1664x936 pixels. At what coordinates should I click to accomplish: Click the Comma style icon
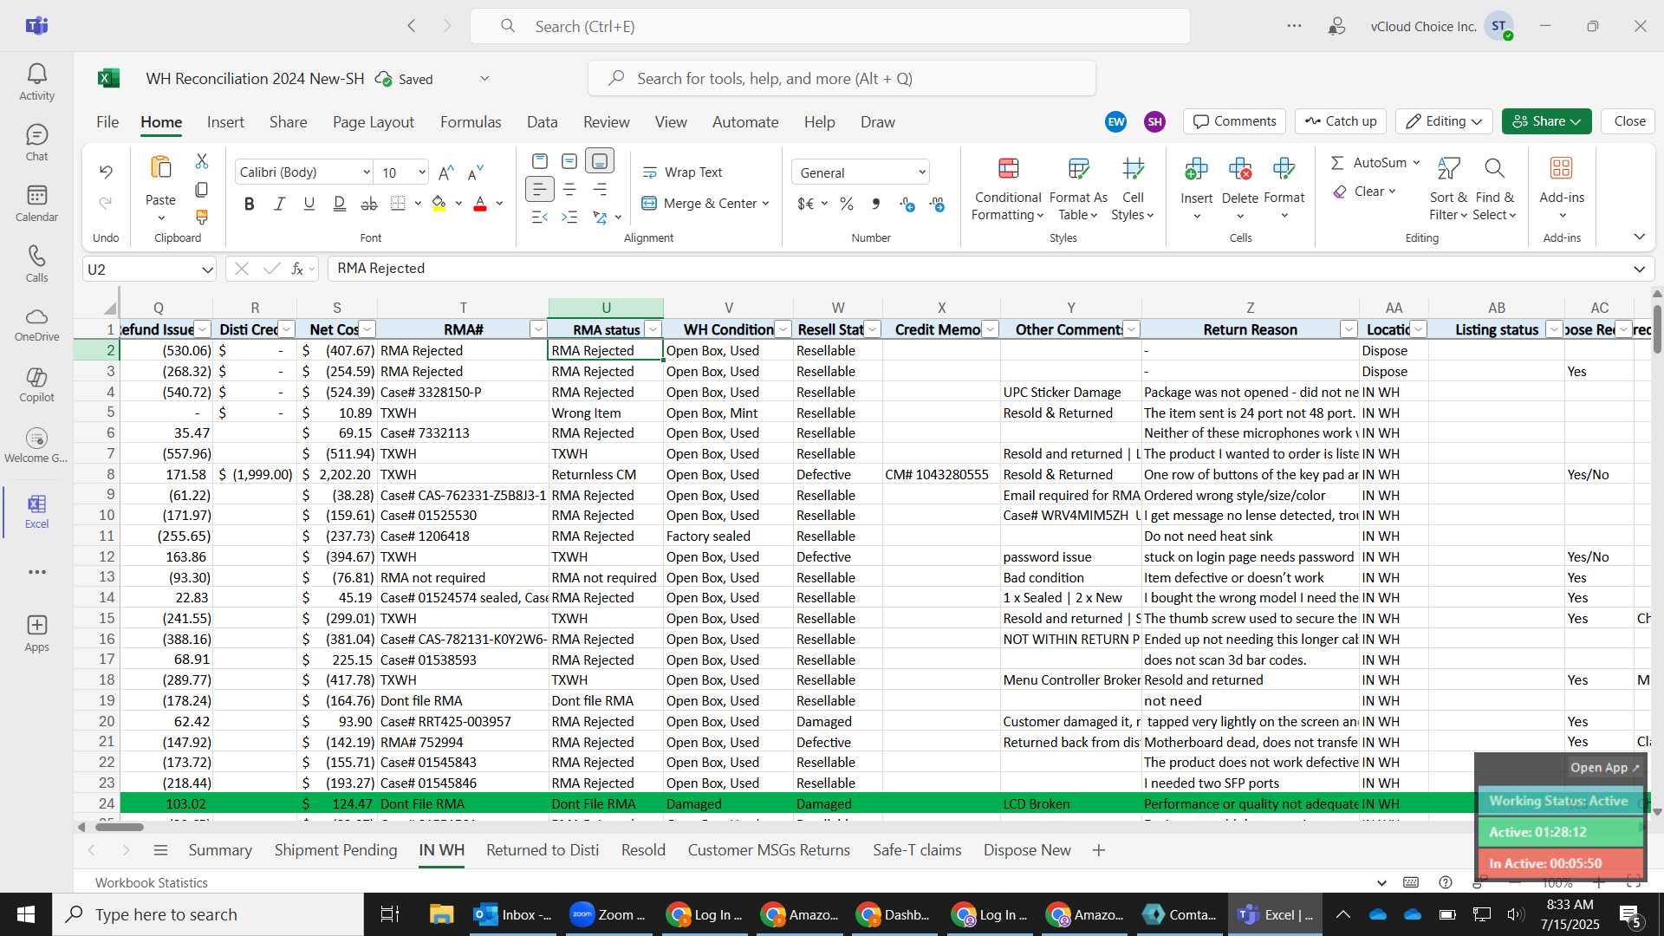(x=876, y=204)
